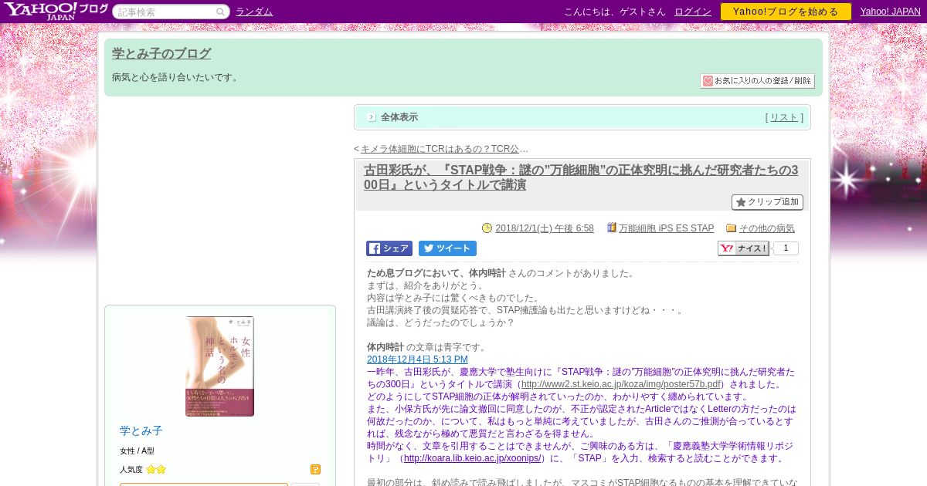927x486 pixels.
Task: Click the popularity stars rating icon
Action: pos(156,469)
